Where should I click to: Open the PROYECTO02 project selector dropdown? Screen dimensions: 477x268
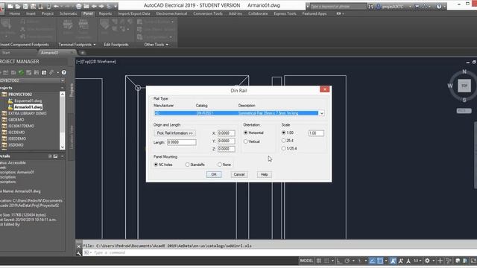coord(63,80)
